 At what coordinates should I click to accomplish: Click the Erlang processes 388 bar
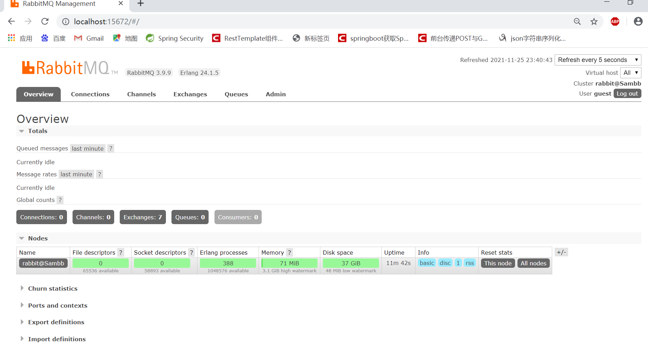[x=228, y=263]
